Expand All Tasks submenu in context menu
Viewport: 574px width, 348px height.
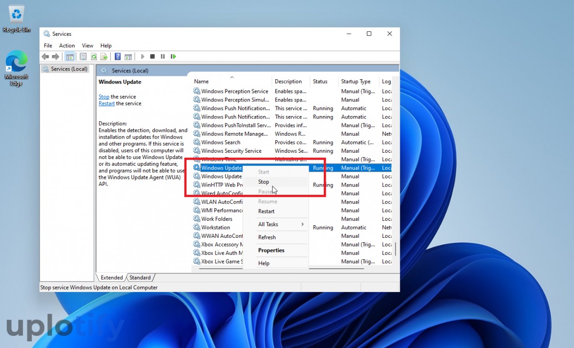click(276, 224)
